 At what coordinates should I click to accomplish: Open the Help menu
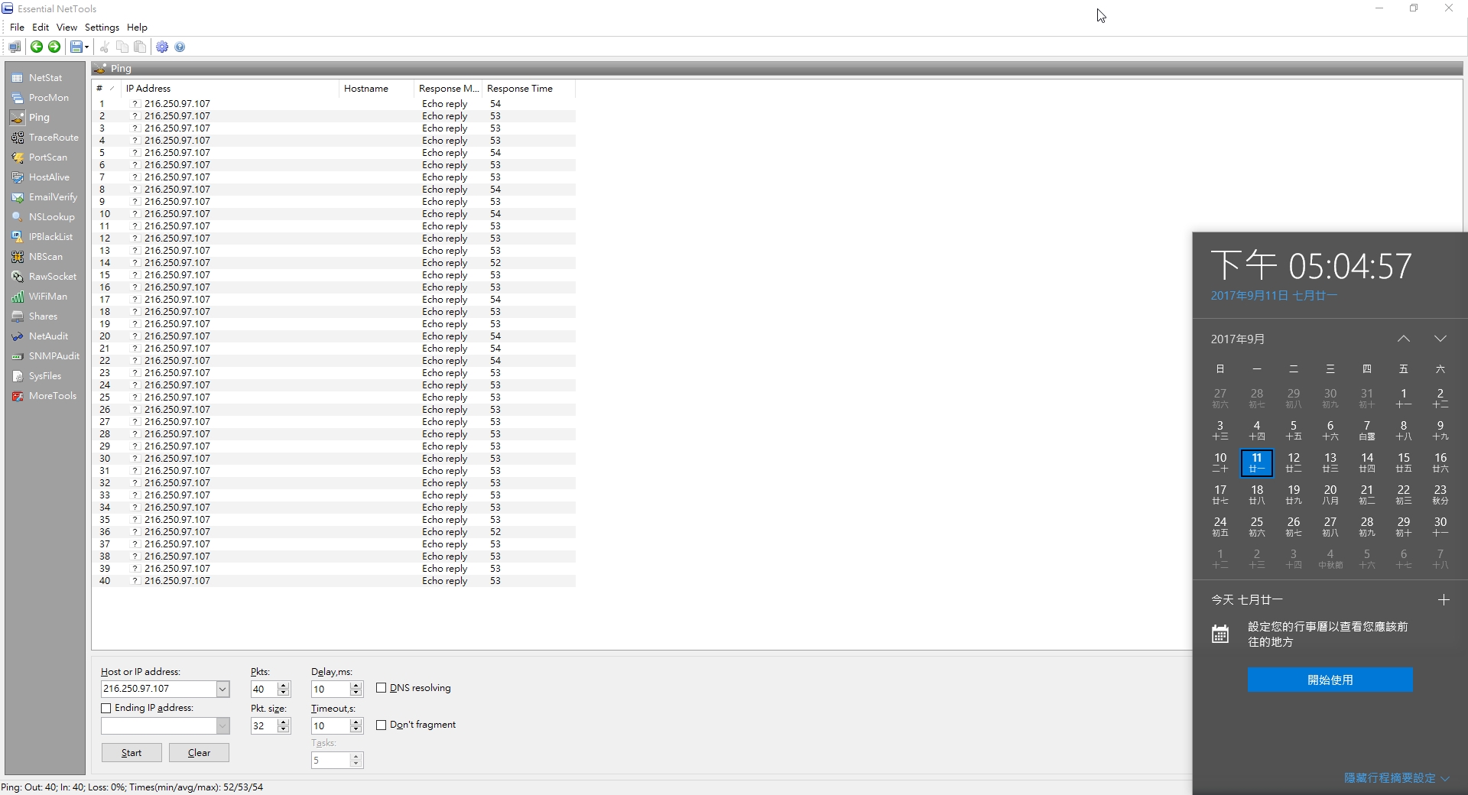tap(137, 28)
